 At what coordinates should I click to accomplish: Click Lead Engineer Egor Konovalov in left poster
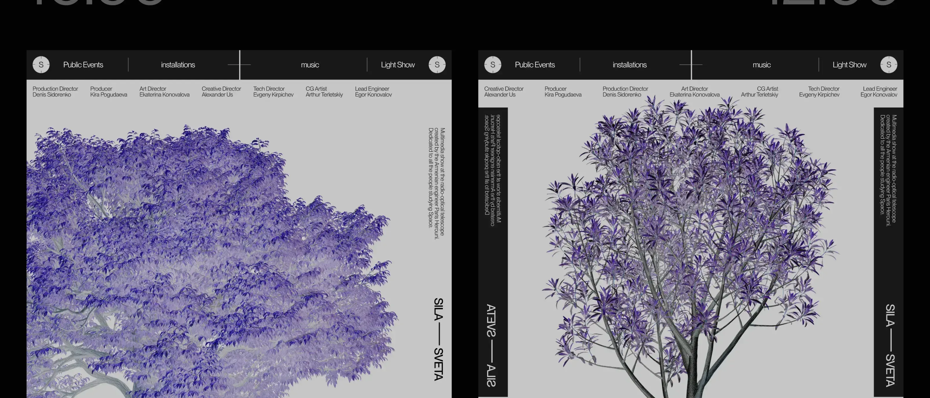coord(373,91)
